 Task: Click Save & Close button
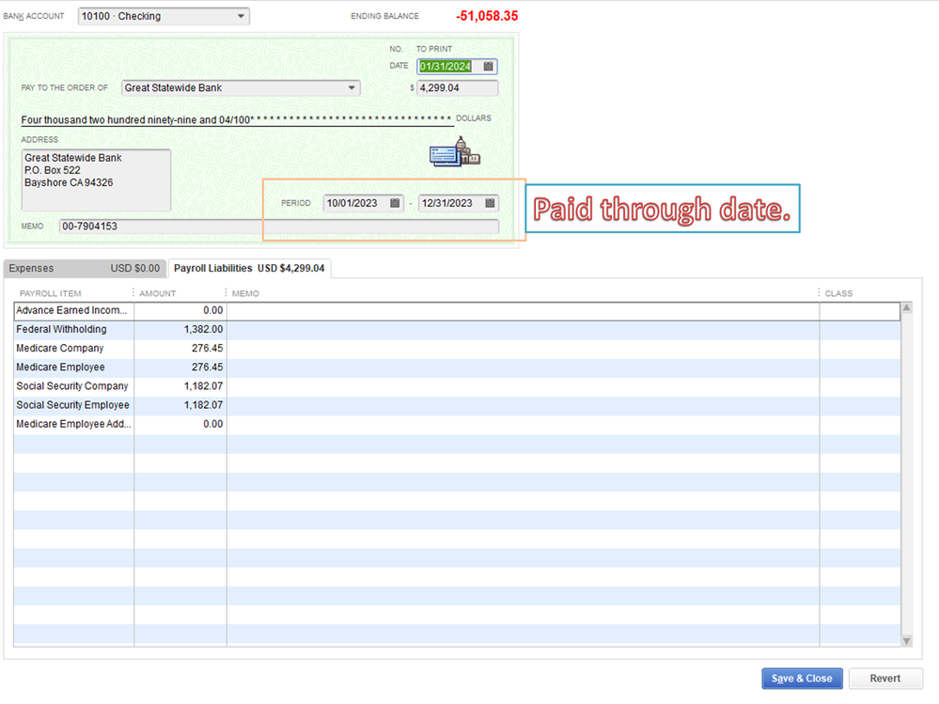tap(802, 679)
